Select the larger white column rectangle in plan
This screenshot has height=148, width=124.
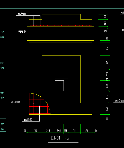[61, 74]
